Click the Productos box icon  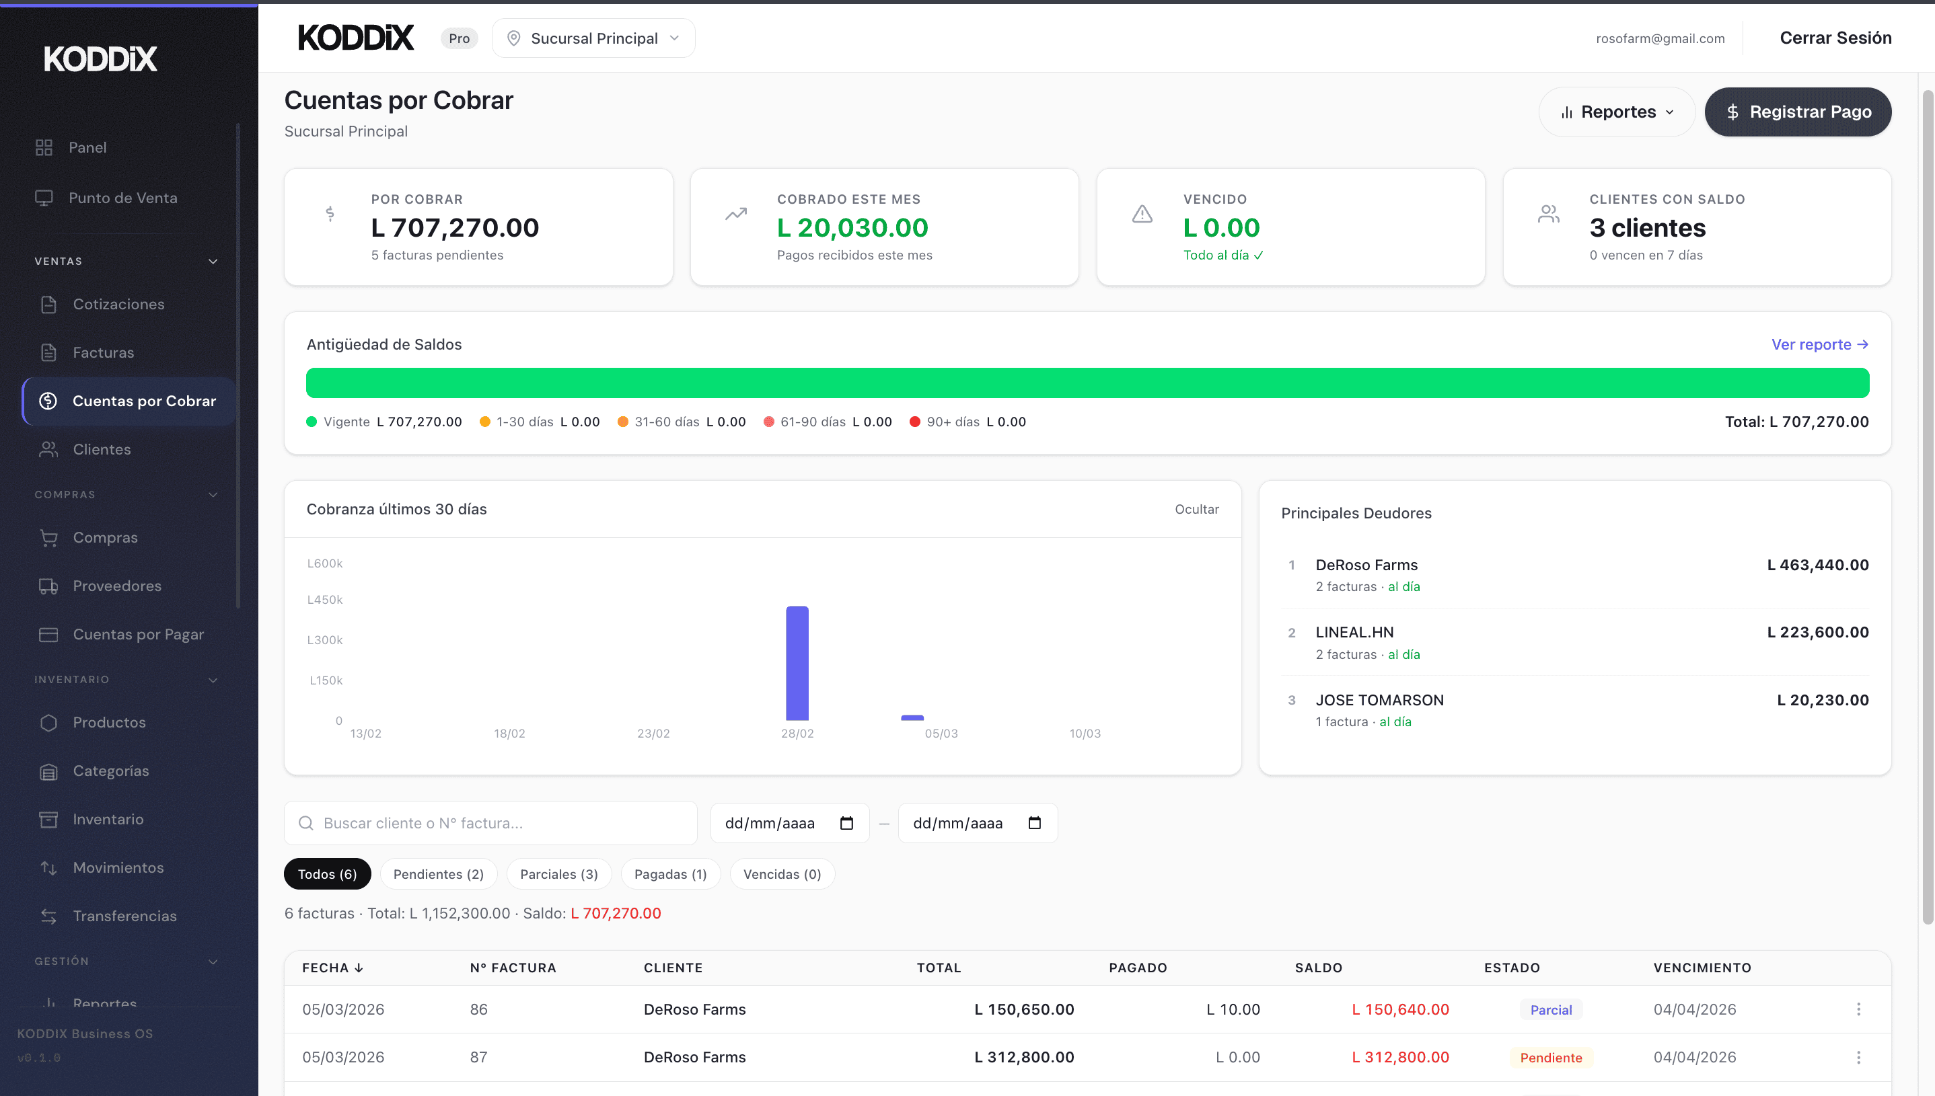click(49, 722)
